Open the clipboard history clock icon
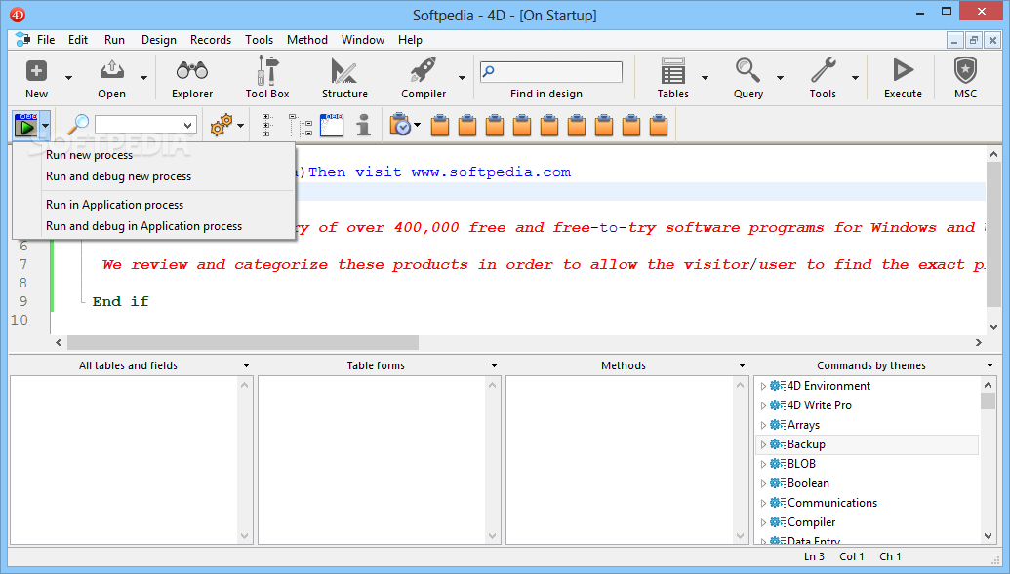Viewport: 1010px width, 574px height. point(400,124)
